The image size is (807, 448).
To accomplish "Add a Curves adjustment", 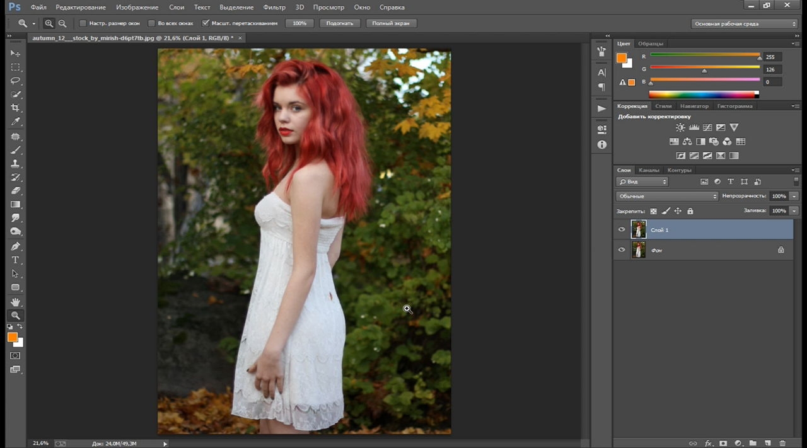I will tap(707, 128).
